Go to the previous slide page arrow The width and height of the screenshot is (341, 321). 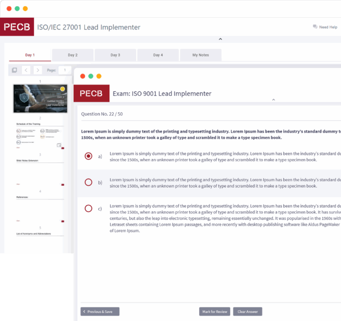(x=26, y=70)
